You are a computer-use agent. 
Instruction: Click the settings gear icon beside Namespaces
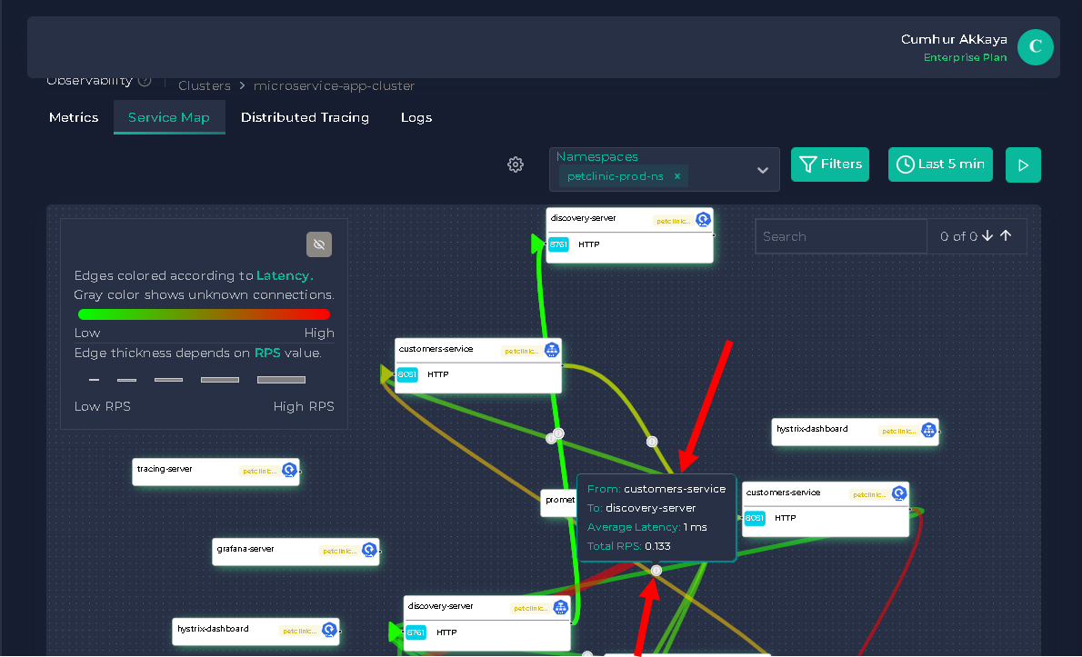point(516,164)
